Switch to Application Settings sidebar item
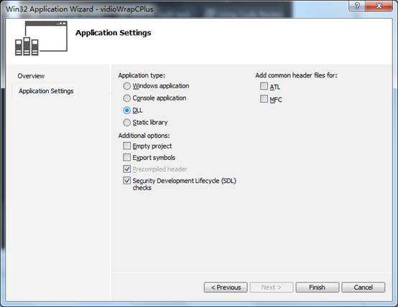Image resolution: width=398 pixels, height=307 pixels. coord(46,91)
